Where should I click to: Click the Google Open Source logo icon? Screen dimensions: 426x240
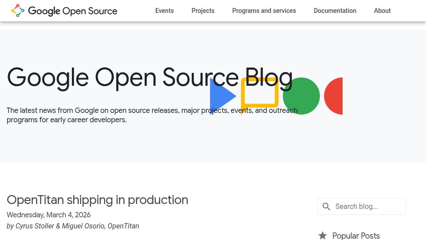[x=18, y=11]
